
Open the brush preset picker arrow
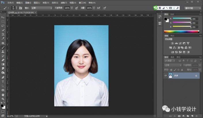[x=16, y=8]
